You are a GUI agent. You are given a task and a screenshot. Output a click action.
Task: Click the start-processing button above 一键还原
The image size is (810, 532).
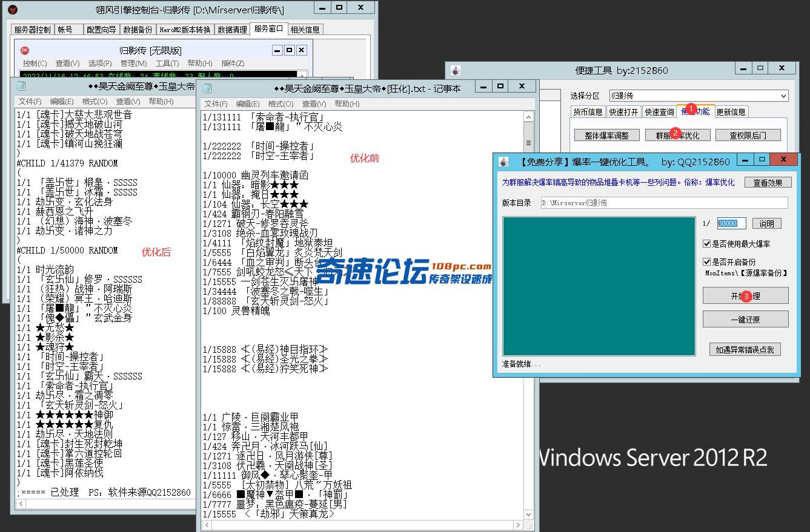(x=745, y=295)
